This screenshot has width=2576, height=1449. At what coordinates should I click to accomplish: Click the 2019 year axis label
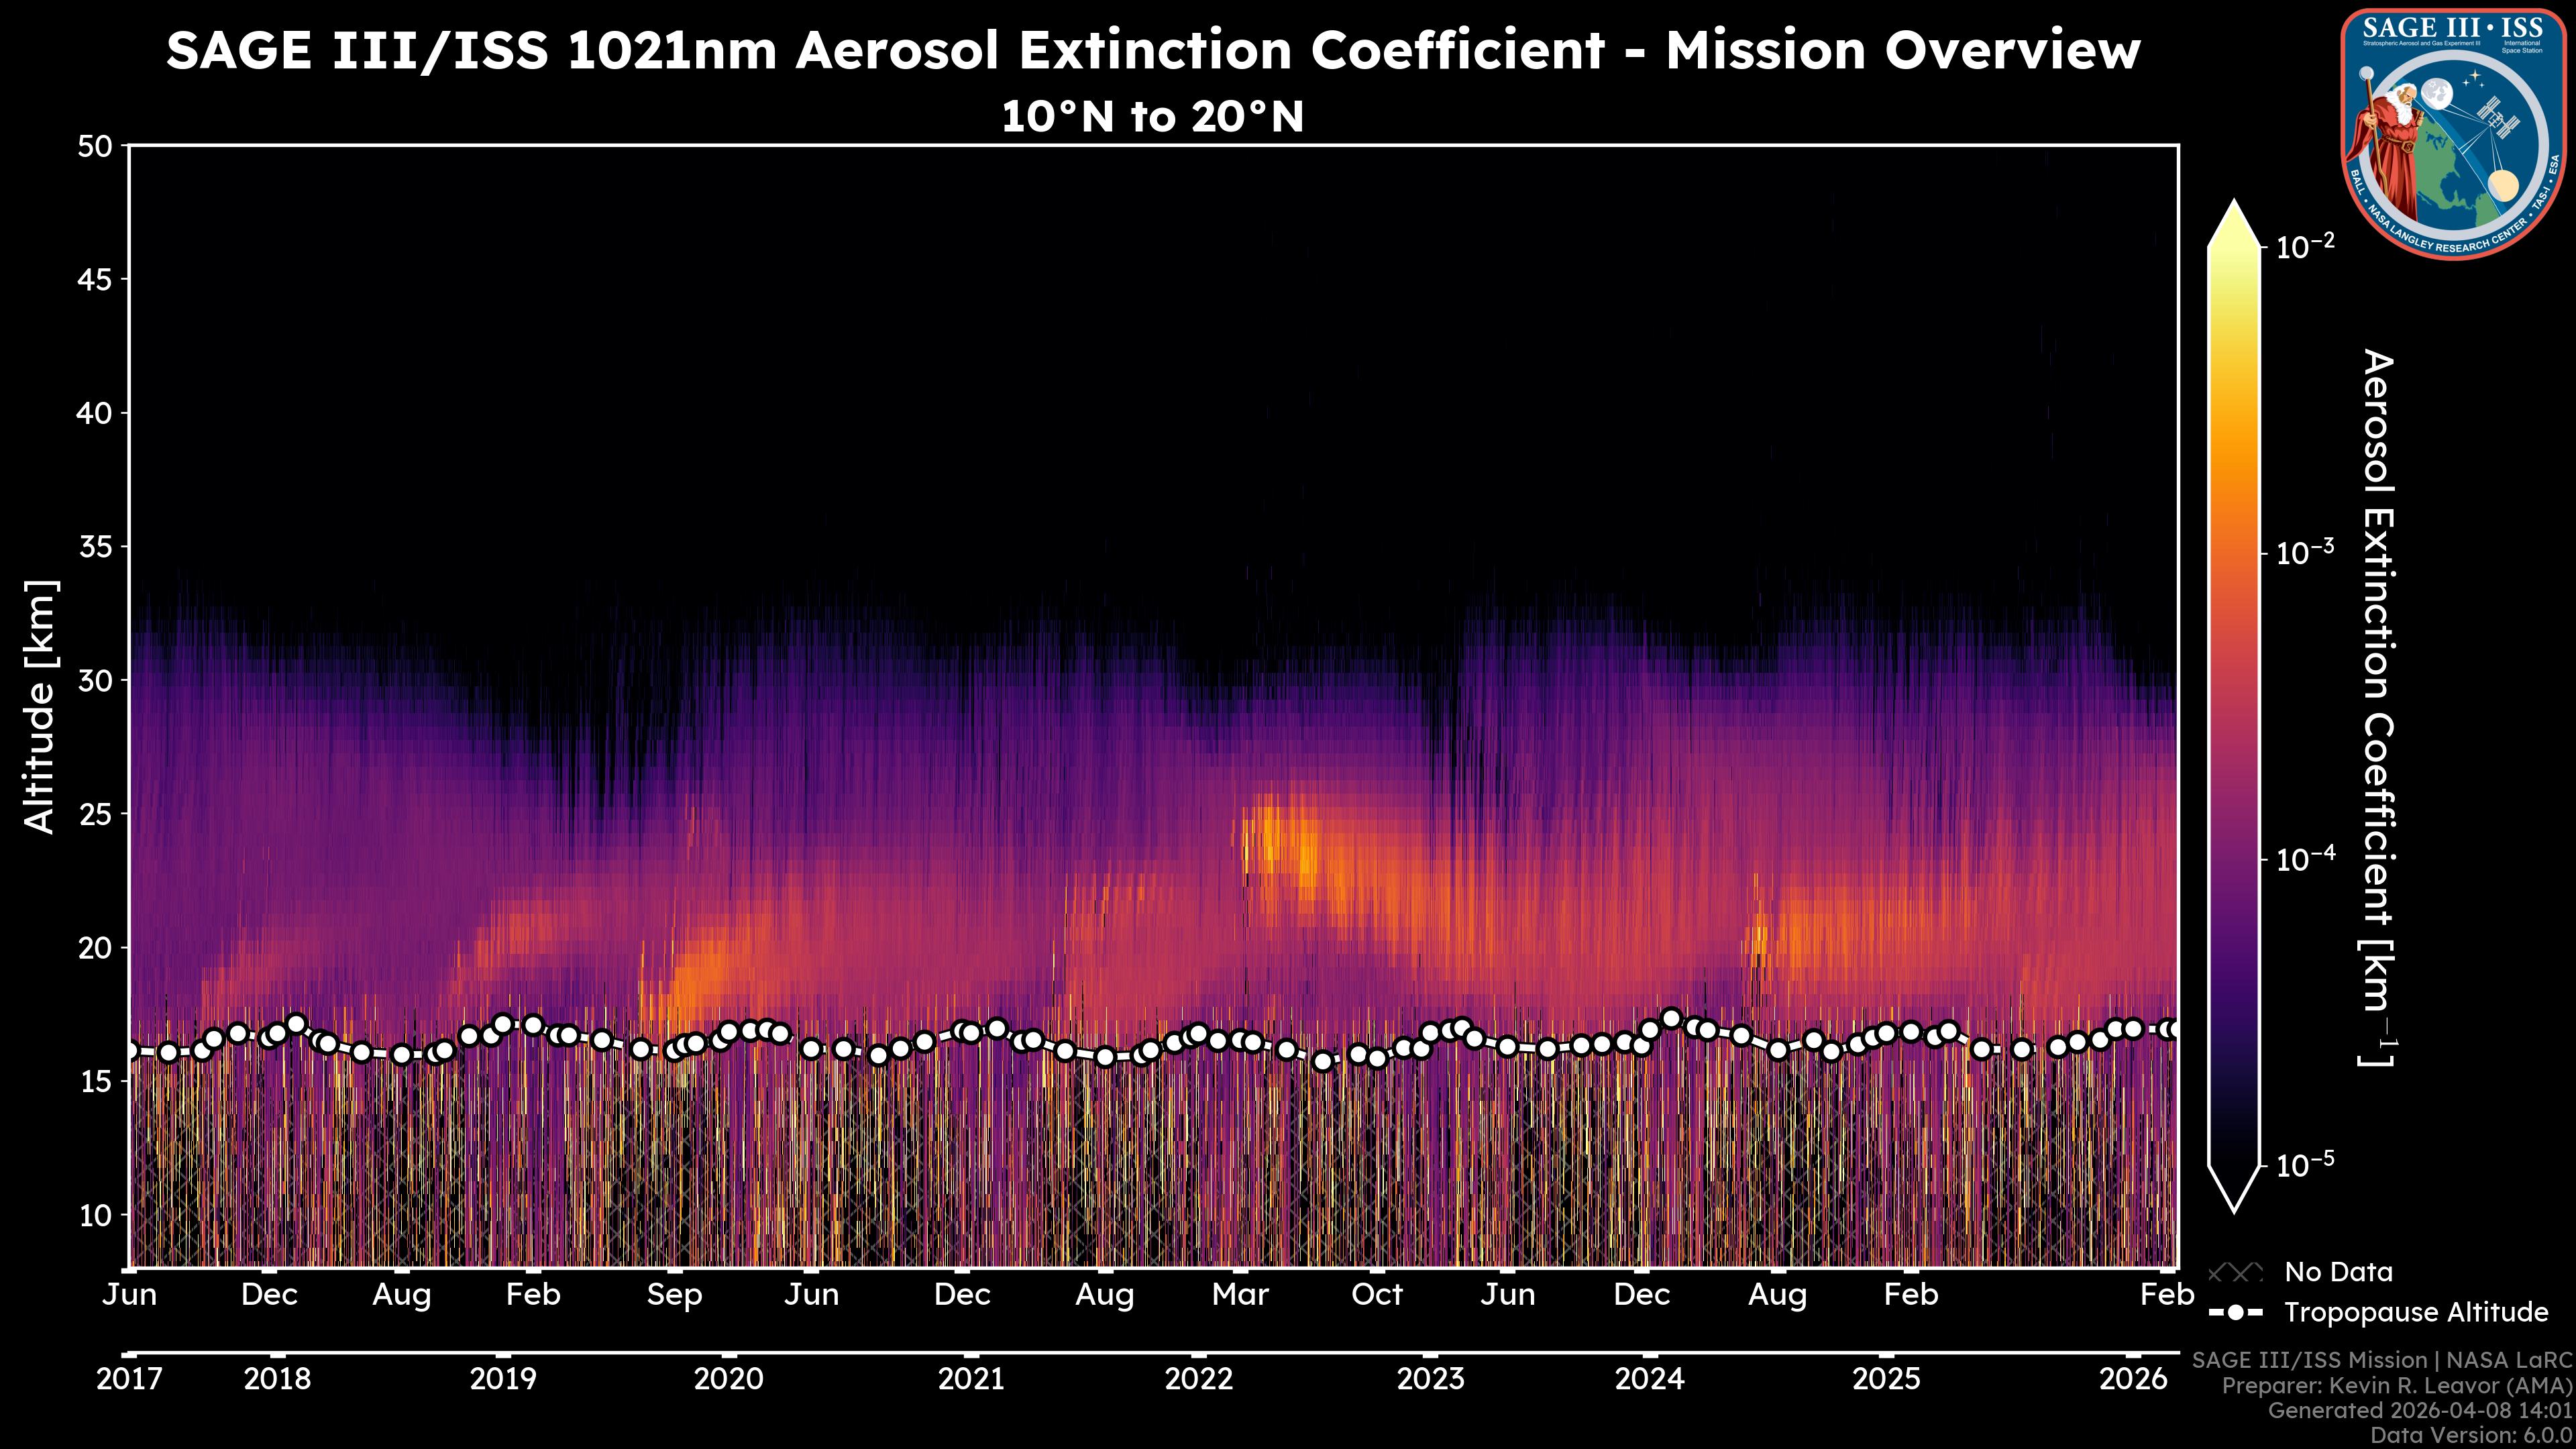[503, 1379]
